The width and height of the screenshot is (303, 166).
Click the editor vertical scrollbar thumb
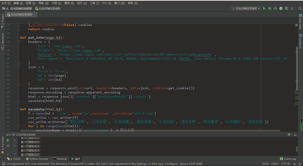coord(297,68)
